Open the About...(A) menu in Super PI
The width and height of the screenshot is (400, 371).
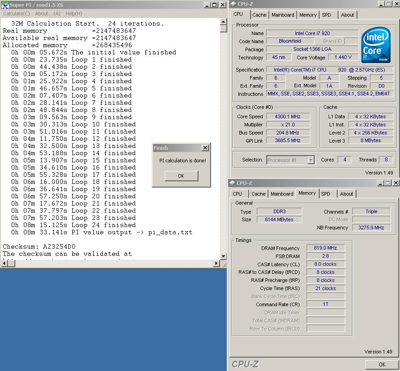click(48, 13)
